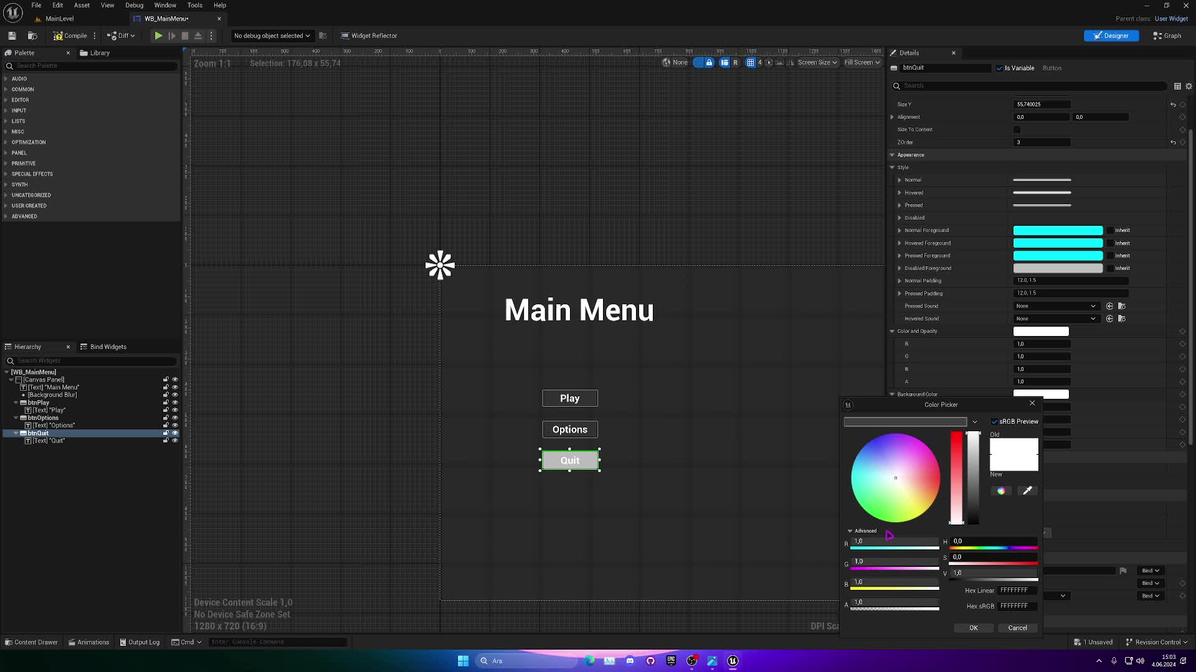The width and height of the screenshot is (1196, 672).
Task: Select the btnPlay item in Hierarchy
Action: 38,403
